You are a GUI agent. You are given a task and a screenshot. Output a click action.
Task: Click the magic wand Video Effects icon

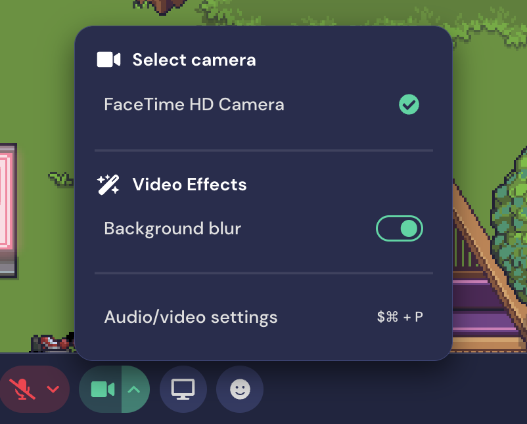(x=108, y=184)
